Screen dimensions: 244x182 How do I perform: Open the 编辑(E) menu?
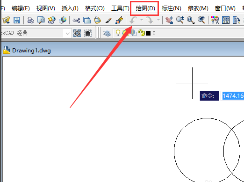[21, 8]
